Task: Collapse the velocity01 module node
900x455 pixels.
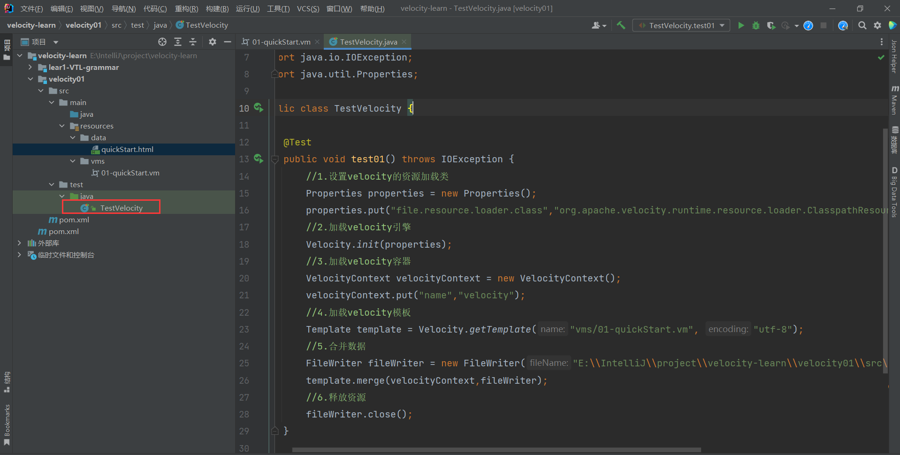Action: (x=31, y=79)
